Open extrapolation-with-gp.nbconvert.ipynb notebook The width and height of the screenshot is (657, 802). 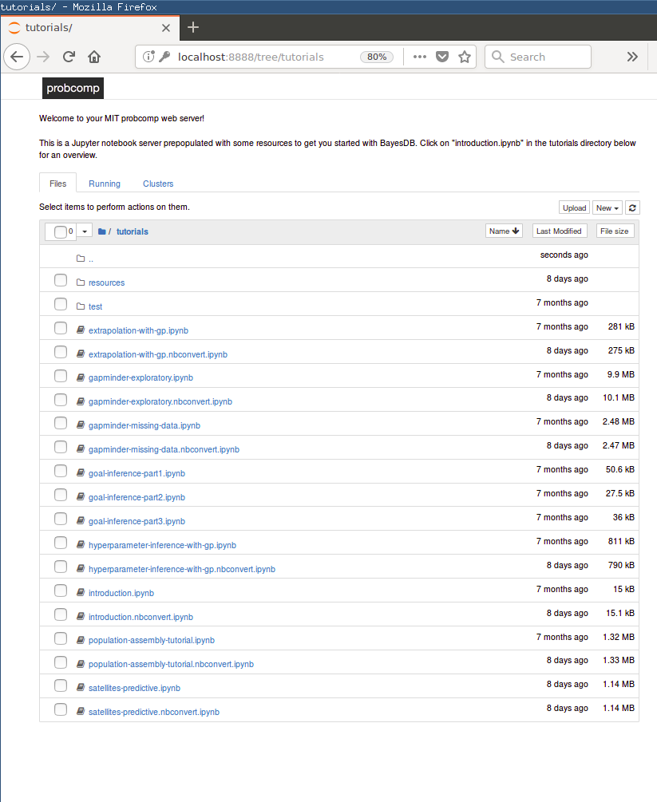pos(157,354)
